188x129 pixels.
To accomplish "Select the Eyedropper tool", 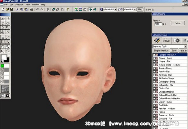I will tap(8, 37).
